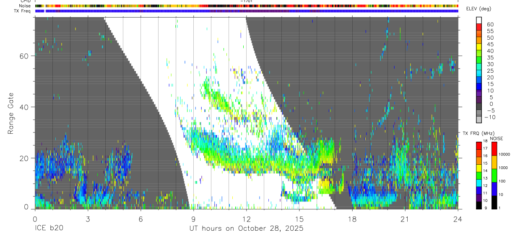515x237 pixels.
Task: Click the x-axis tick label '6'
Action: 140,219
